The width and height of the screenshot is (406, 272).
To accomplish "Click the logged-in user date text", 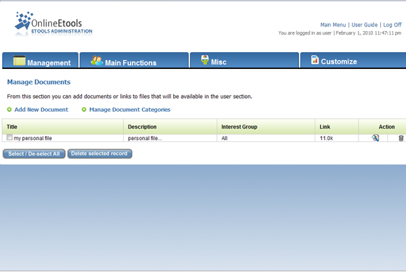I will (340, 33).
